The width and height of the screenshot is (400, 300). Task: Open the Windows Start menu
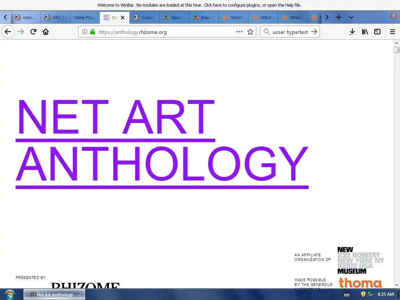click(10, 295)
